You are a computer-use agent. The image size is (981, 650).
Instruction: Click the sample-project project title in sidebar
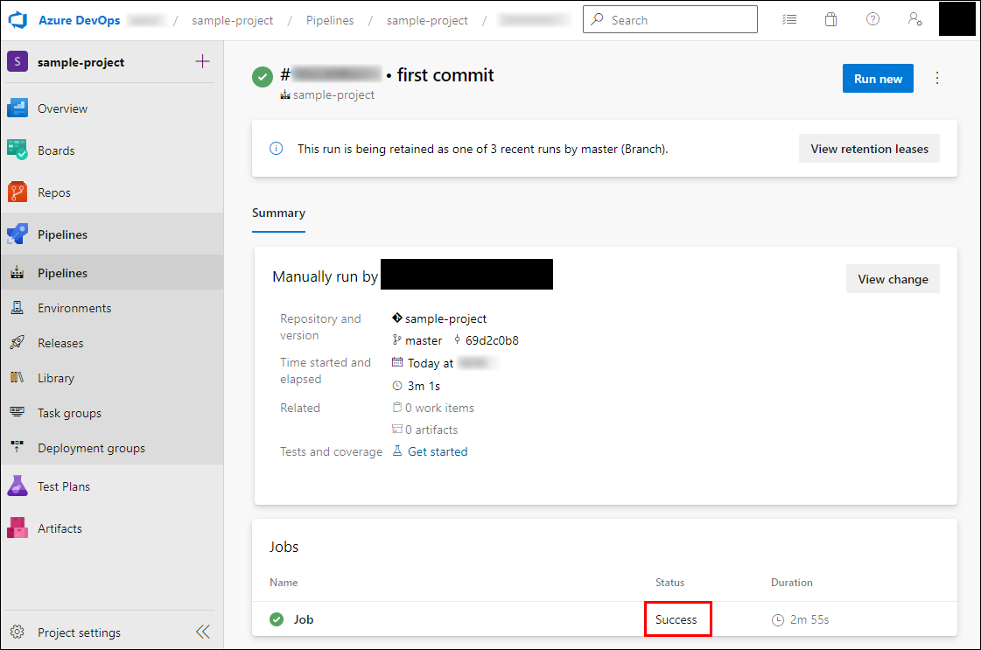pos(81,62)
